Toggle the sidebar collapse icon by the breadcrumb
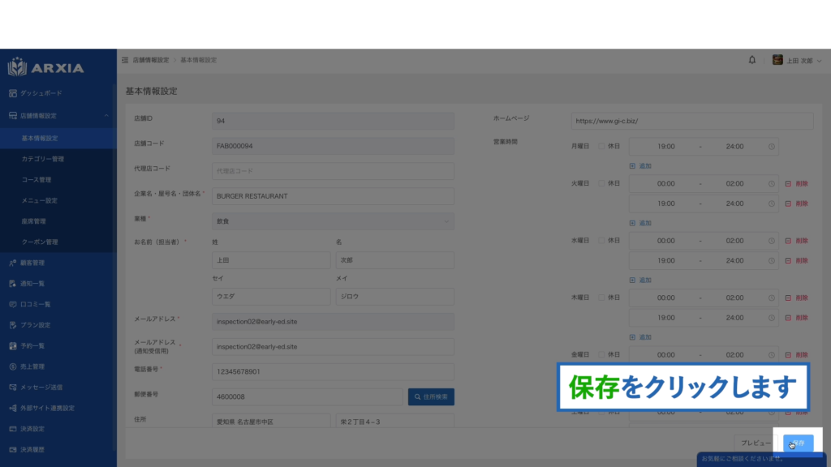This screenshot has width=831, height=467. 125,60
